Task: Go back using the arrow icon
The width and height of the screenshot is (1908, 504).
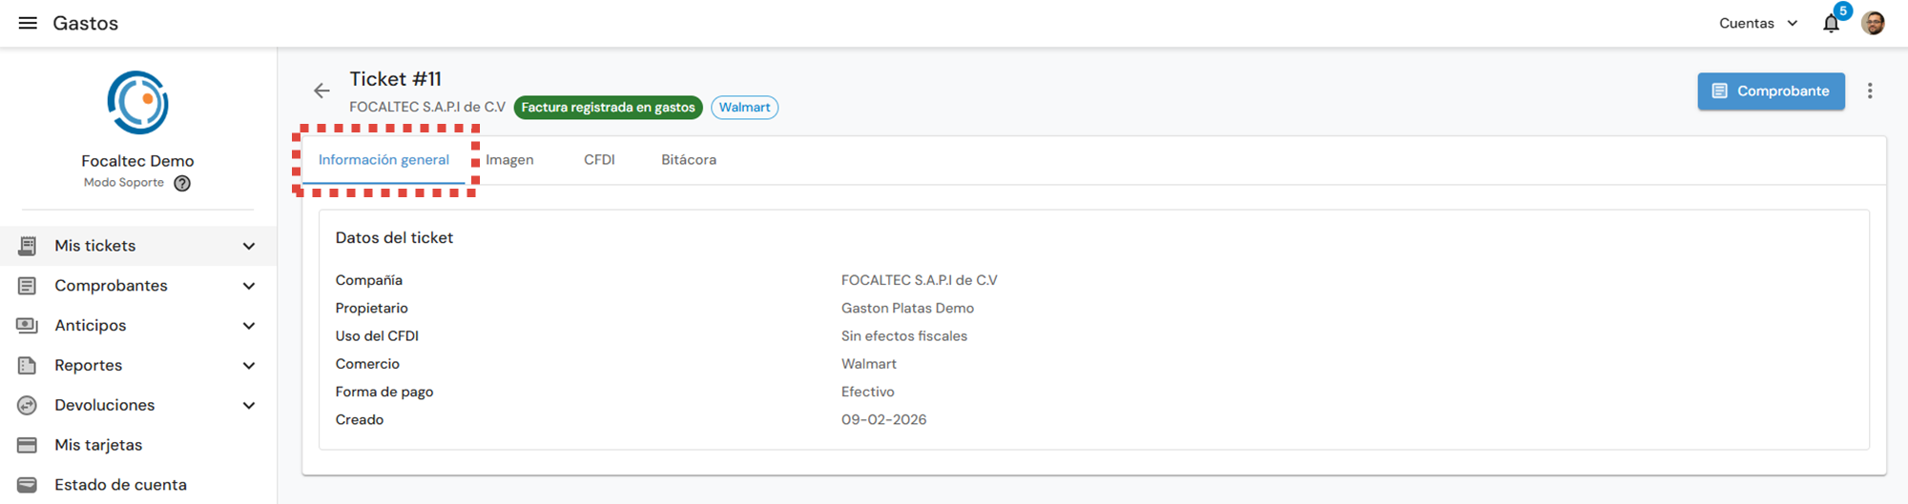Action: click(x=321, y=91)
